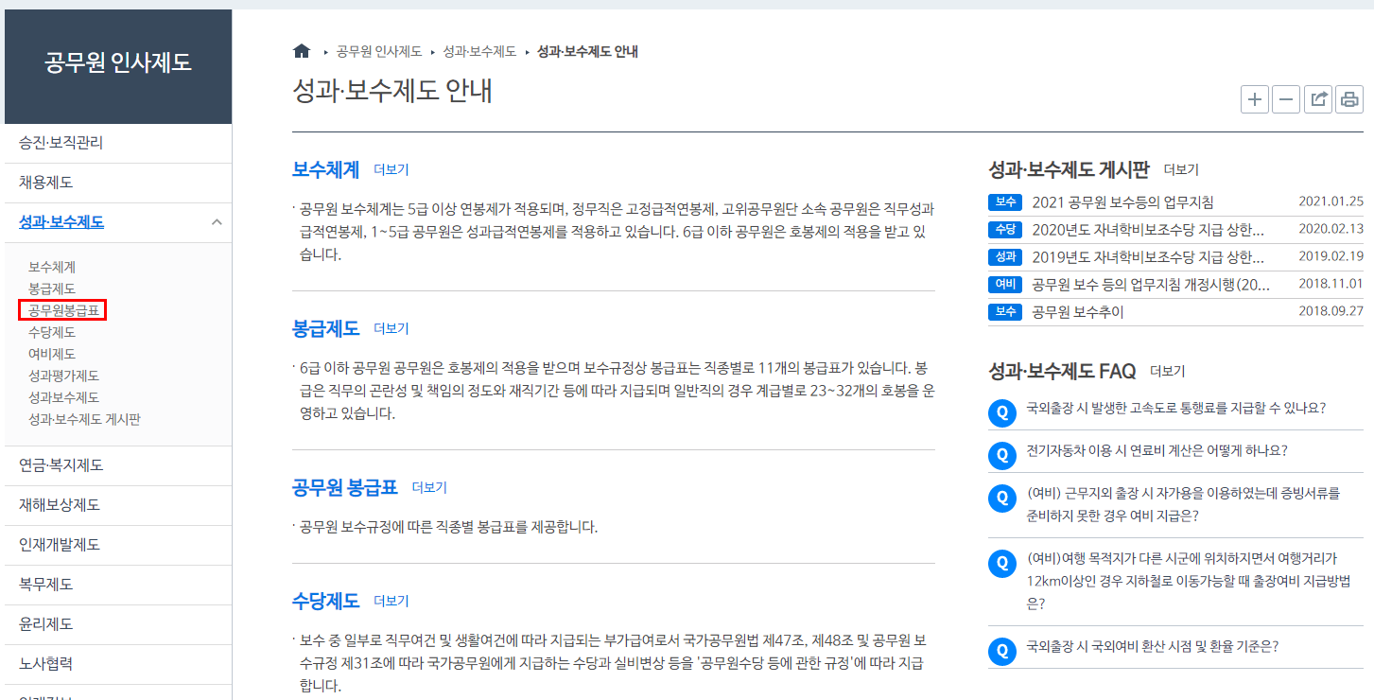Click the home icon in breadcrumb
Image resolution: width=1374 pixels, height=700 pixels.
coord(302,51)
